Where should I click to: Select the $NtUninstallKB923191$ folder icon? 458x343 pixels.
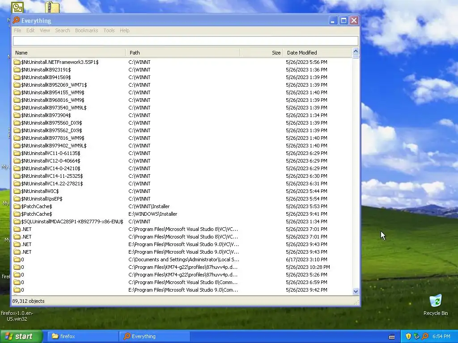(17, 70)
